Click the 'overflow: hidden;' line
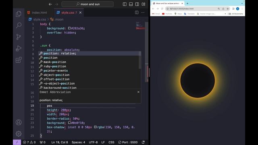The image size is (258, 145). [62, 33]
